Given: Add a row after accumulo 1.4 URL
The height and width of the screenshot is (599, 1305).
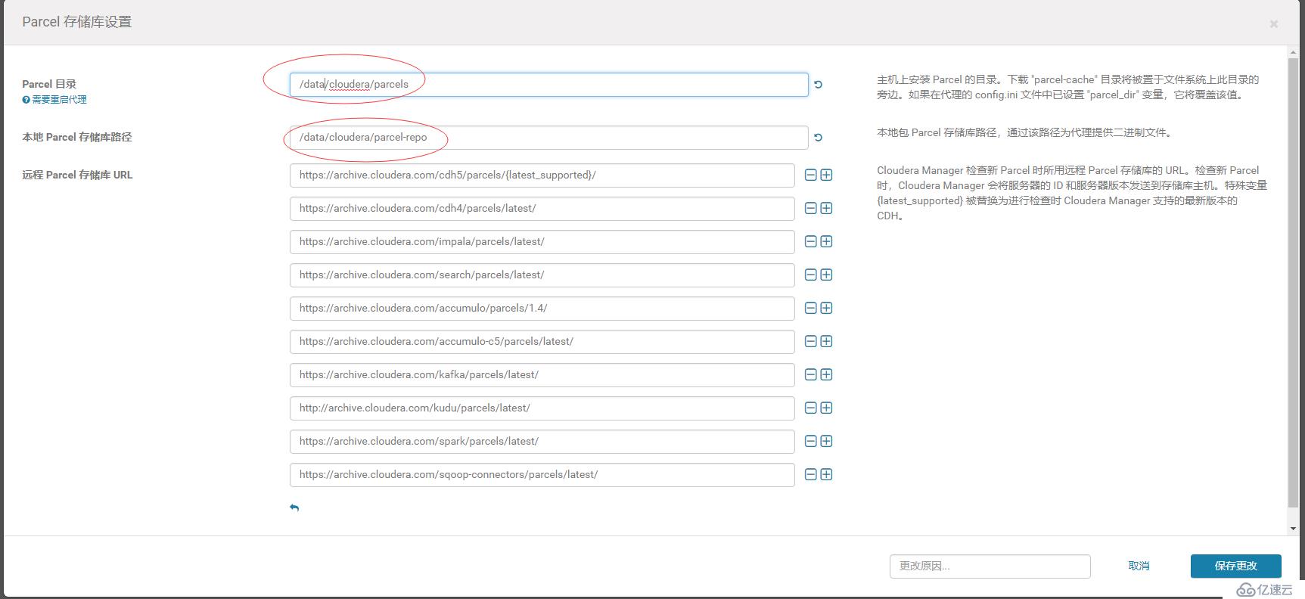Looking at the screenshot, I should click(x=827, y=308).
